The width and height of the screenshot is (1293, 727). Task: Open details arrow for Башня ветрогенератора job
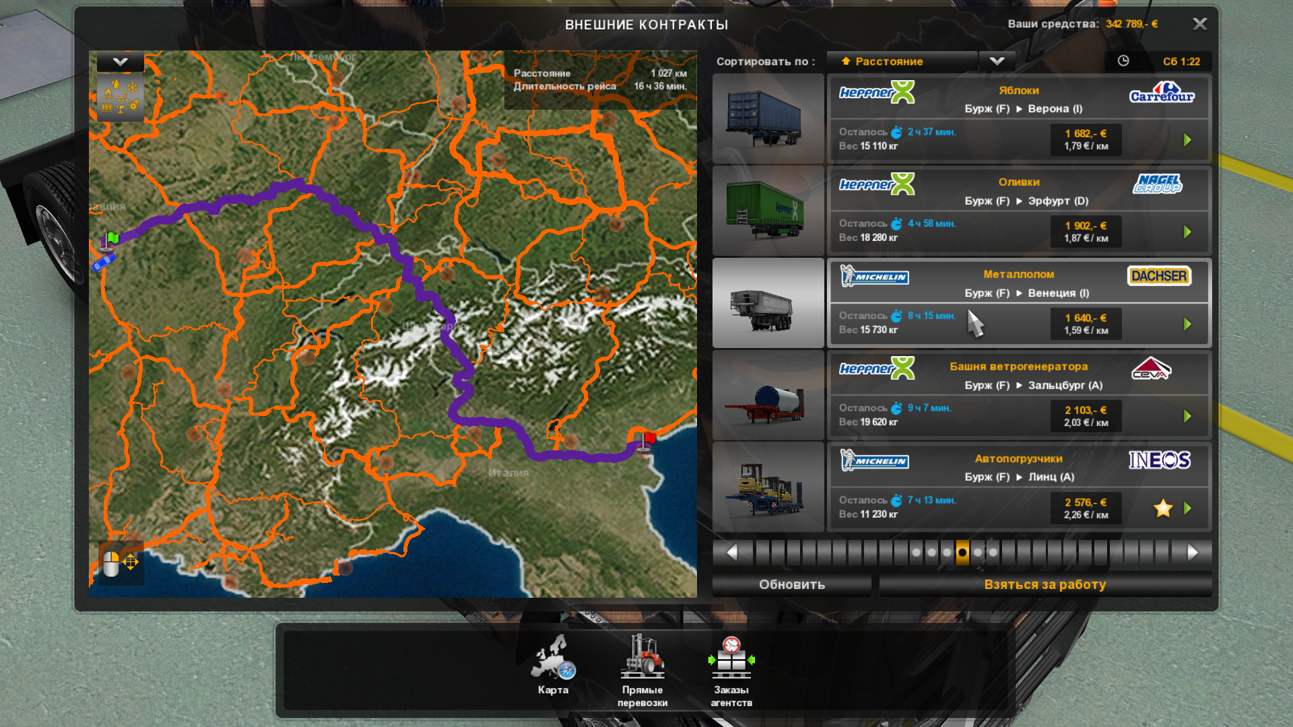1187,417
